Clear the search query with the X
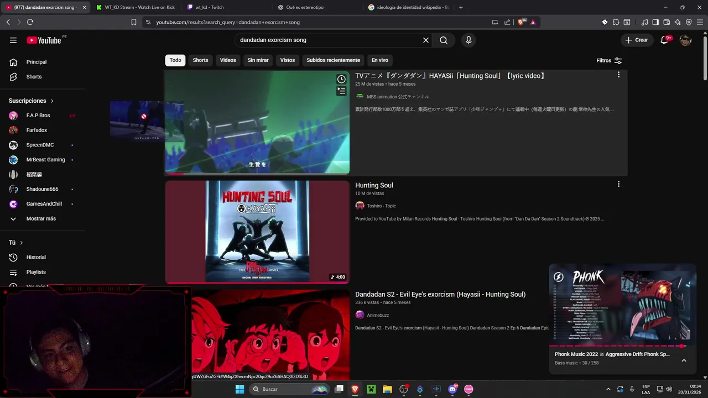Screen dimensions: 708x398 tap(426, 40)
